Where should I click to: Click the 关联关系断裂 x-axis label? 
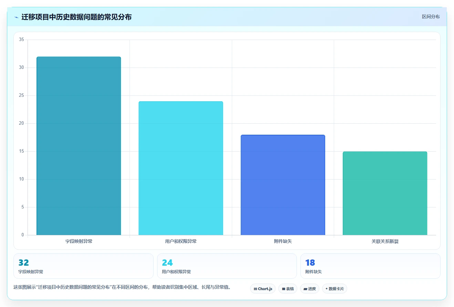[x=385, y=242]
